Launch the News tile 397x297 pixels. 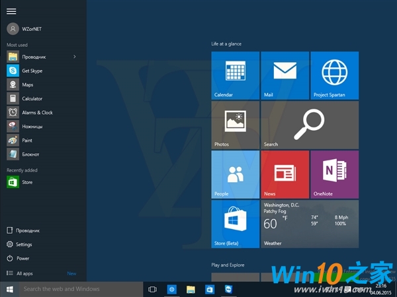(285, 174)
